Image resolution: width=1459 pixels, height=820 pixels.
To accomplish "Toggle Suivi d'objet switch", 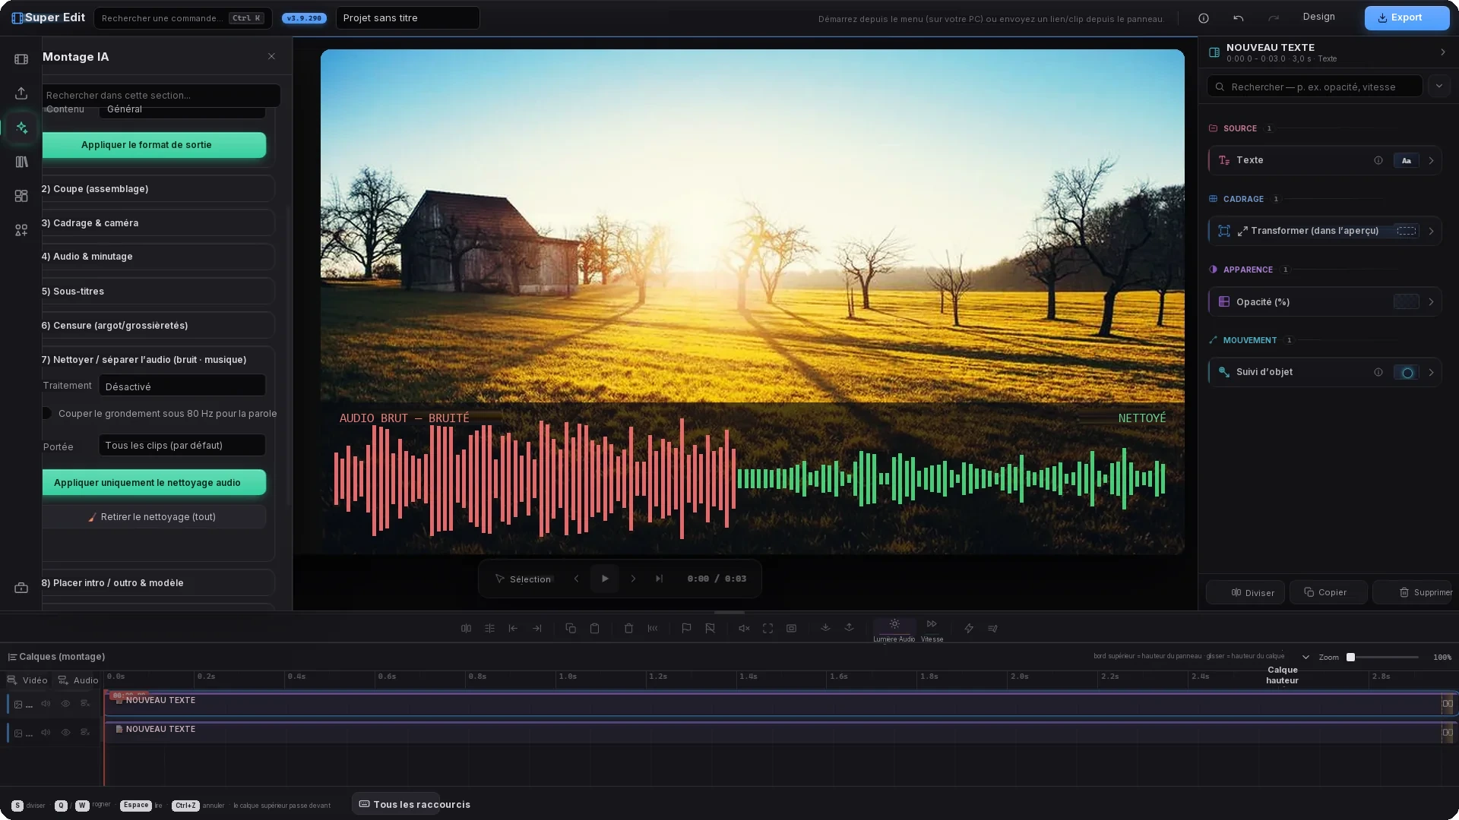I will (1407, 373).
